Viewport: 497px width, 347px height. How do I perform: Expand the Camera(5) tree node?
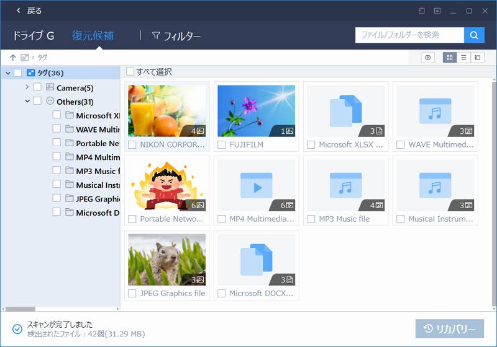tap(27, 87)
